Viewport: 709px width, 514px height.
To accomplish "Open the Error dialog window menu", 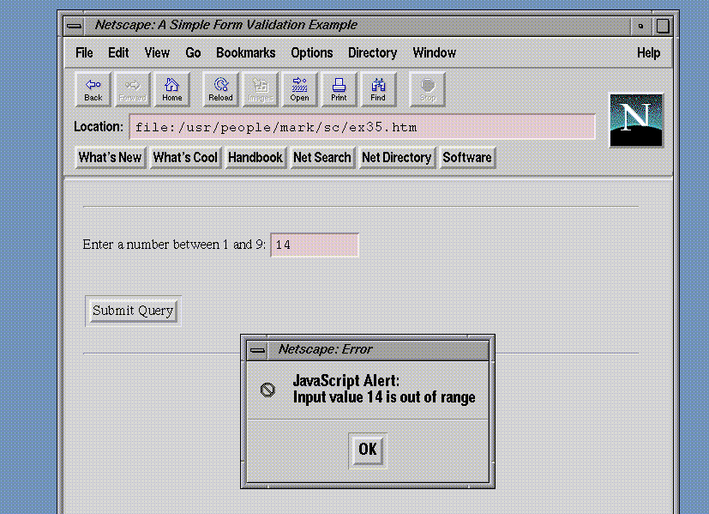I will click(x=256, y=350).
